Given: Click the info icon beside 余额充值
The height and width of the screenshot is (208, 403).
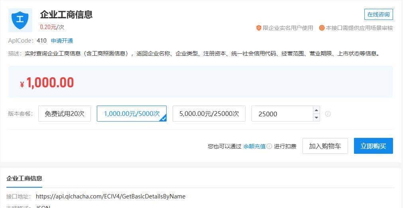Looking at the screenshot, I should (x=269, y=146).
